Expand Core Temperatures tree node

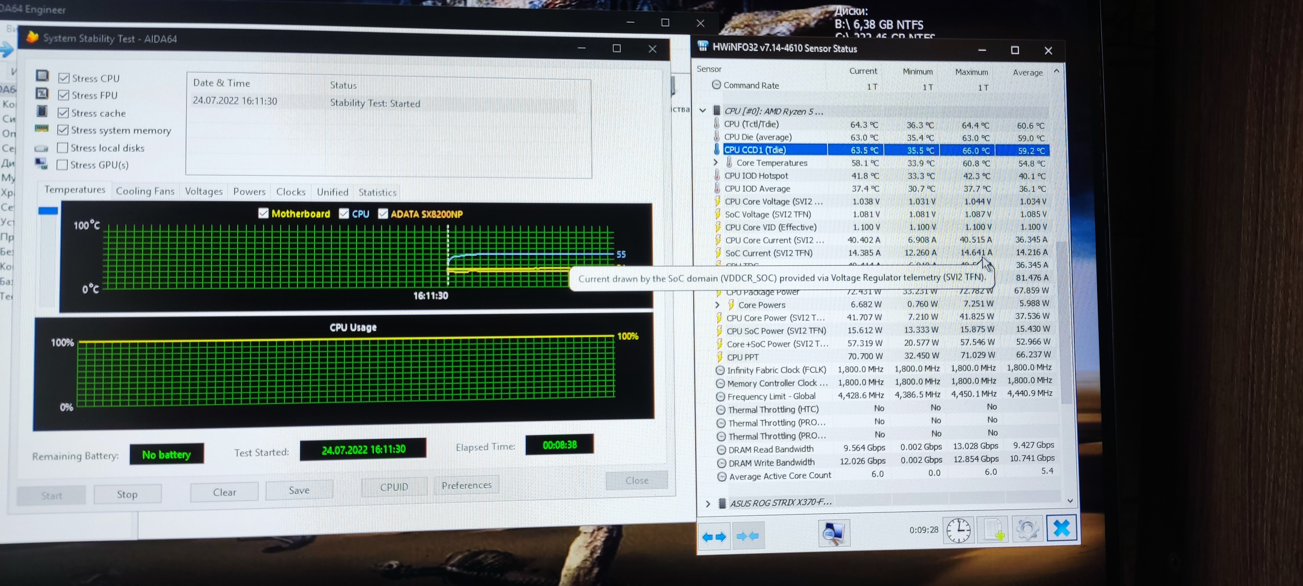pos(715,162)
